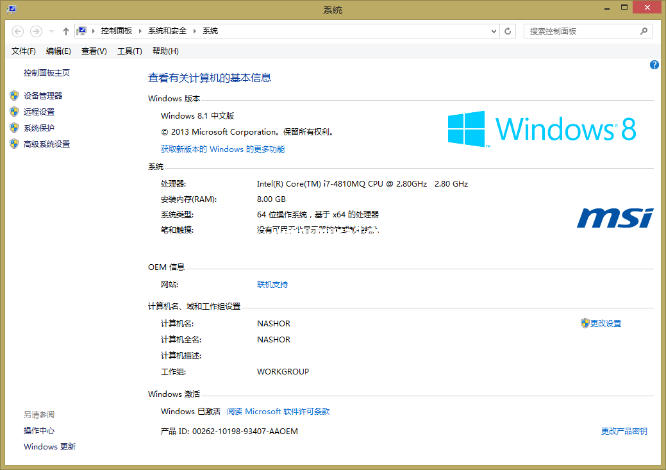Expand the arrow before 控制面板 breadcrumb
Image resolution: width=666 pixels, height=470 pixels.
click(x=93, y=31)
